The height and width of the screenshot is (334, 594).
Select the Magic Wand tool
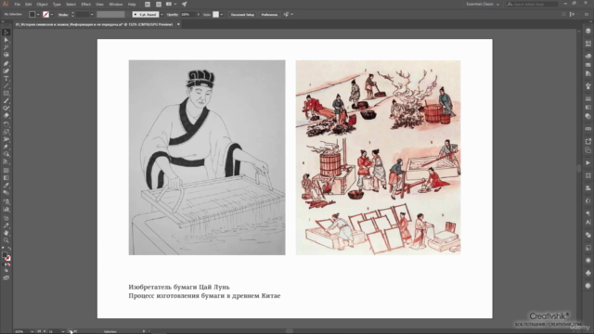click(6, 47)
